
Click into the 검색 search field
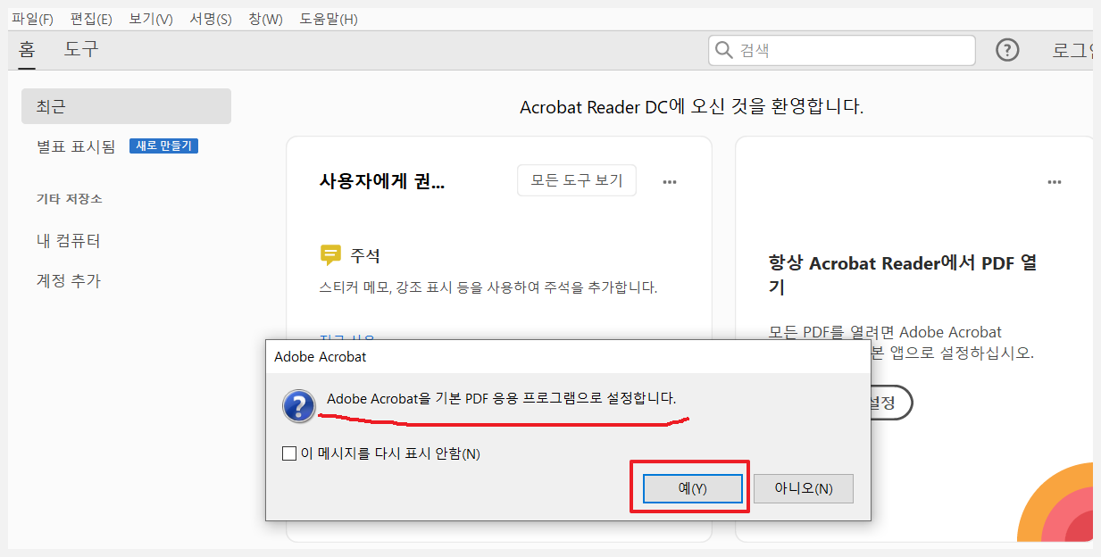[x=842, y=51]
